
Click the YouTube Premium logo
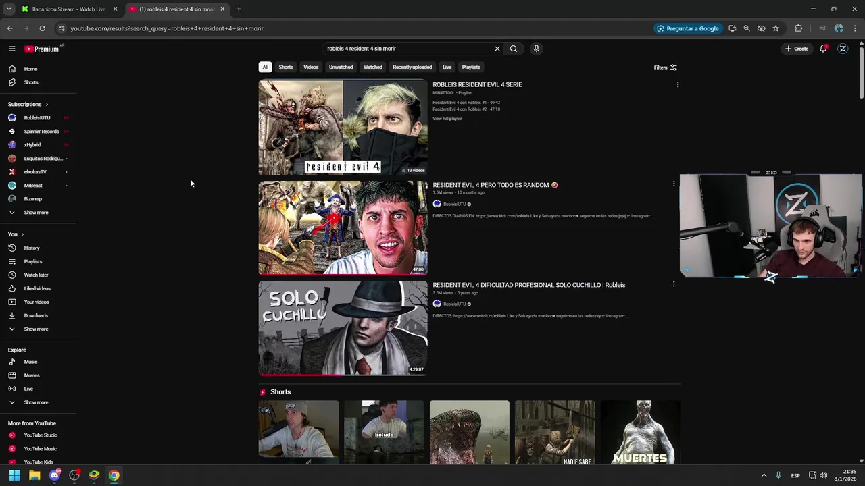point(42,49)
